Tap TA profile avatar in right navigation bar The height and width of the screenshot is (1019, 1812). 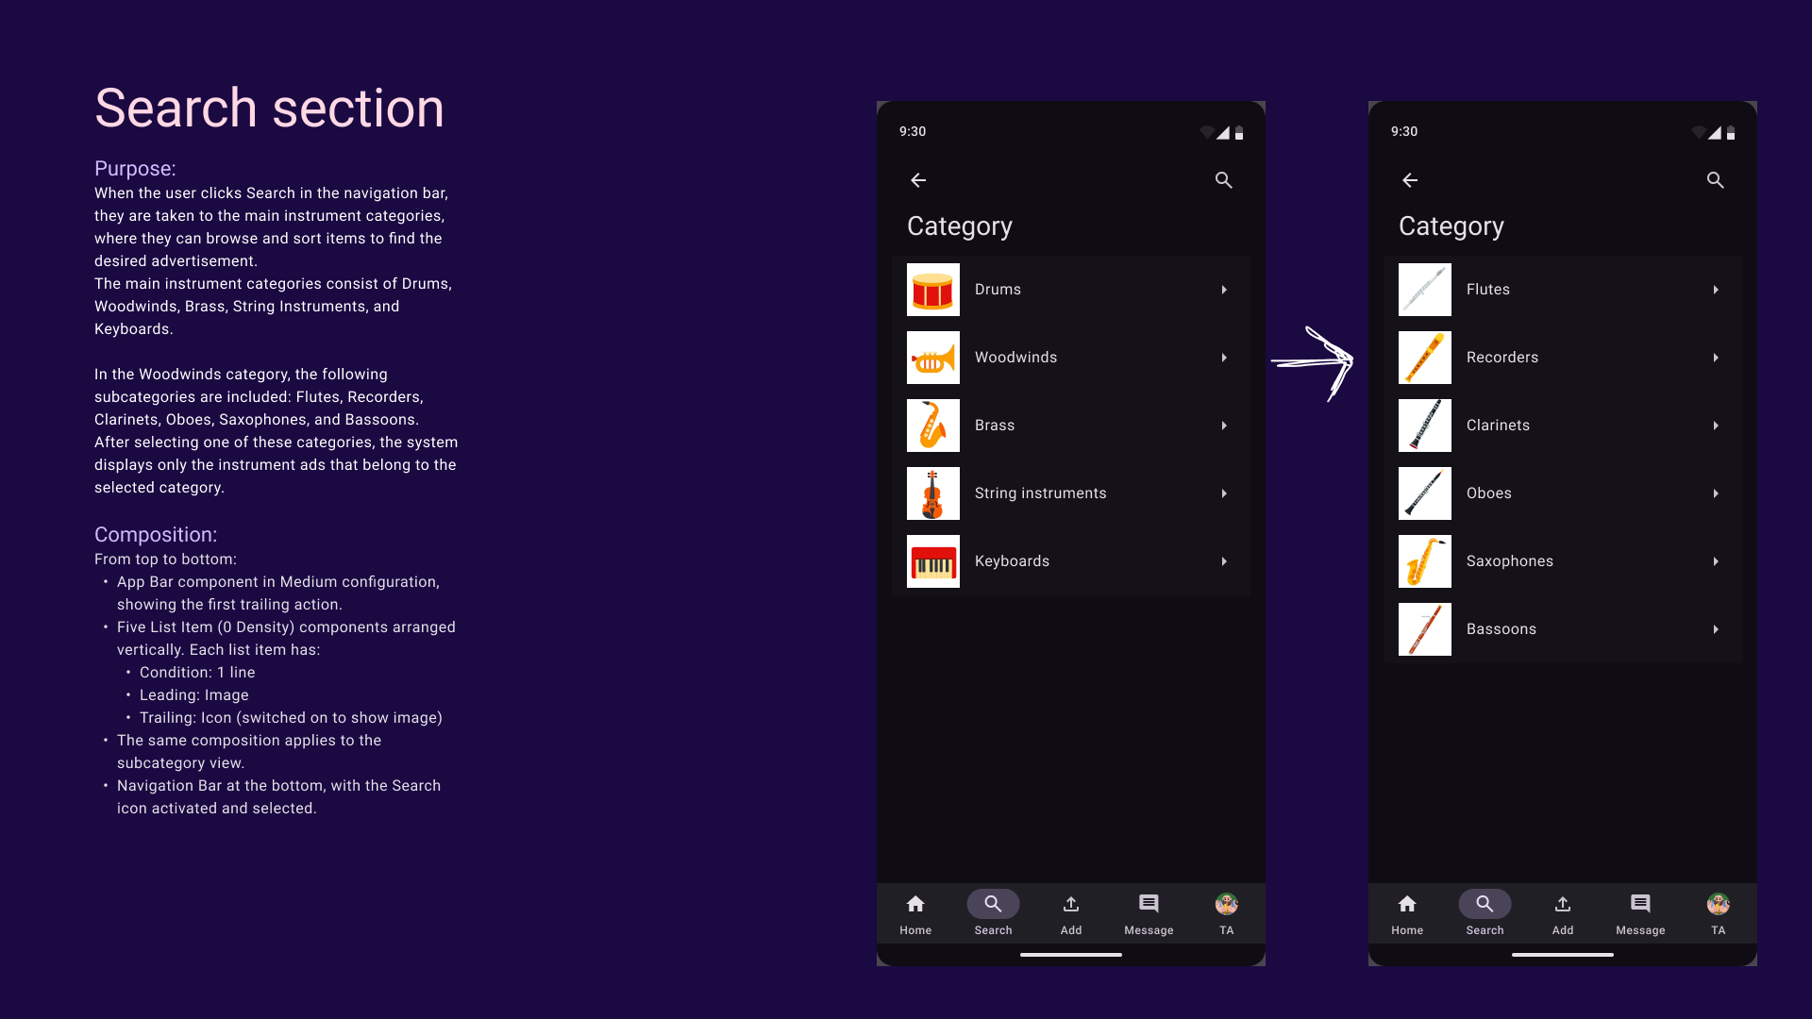[x=1718, y=904]
